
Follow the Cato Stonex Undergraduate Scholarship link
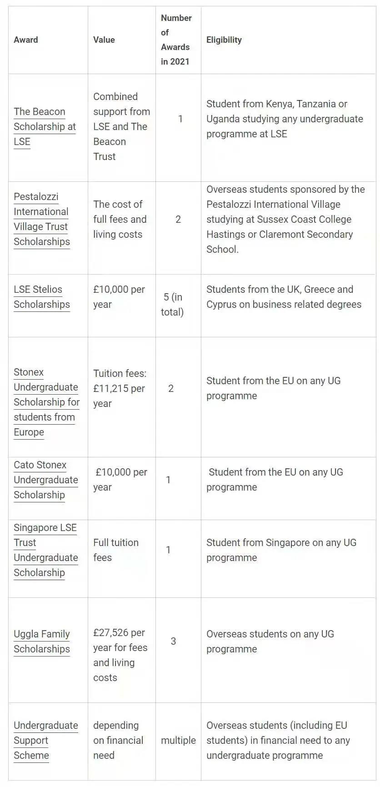coord(46,480)
